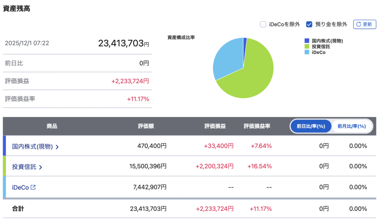Click the refresh icon in the 更新 button
381x223 pixels.
coord(359,24)
